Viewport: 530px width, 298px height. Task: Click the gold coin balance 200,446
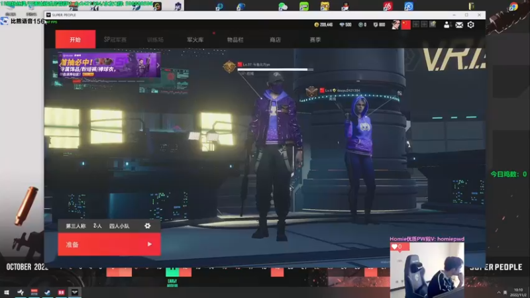(323, 25)
